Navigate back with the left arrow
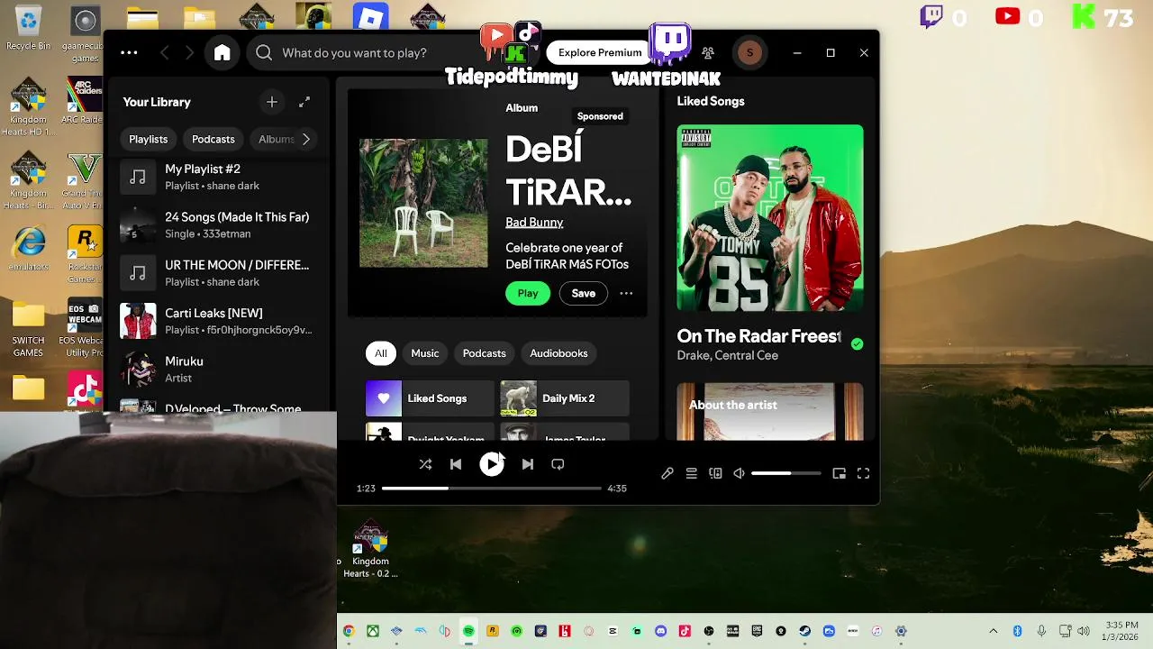1153x649 pixels. point(164,53)
